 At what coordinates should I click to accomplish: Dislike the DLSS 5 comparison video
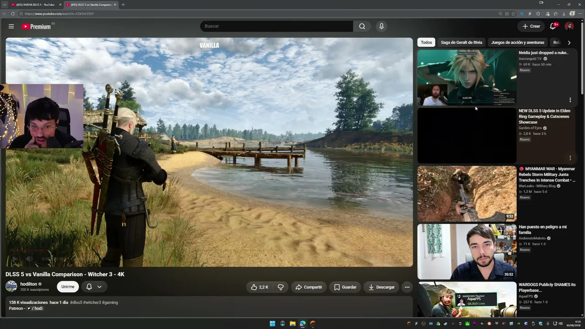[x=281, y=287]
